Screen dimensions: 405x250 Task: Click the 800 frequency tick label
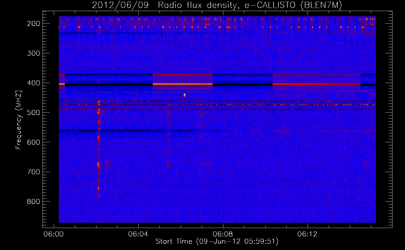tap(34, 201)
